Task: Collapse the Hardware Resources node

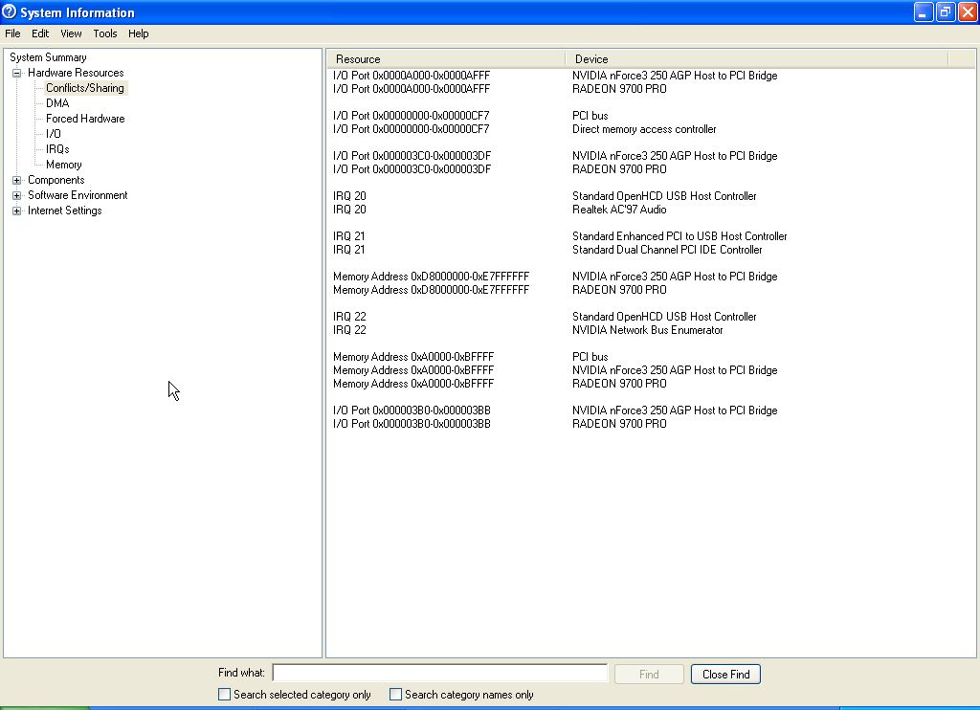Action: click(x=17, y=73)
